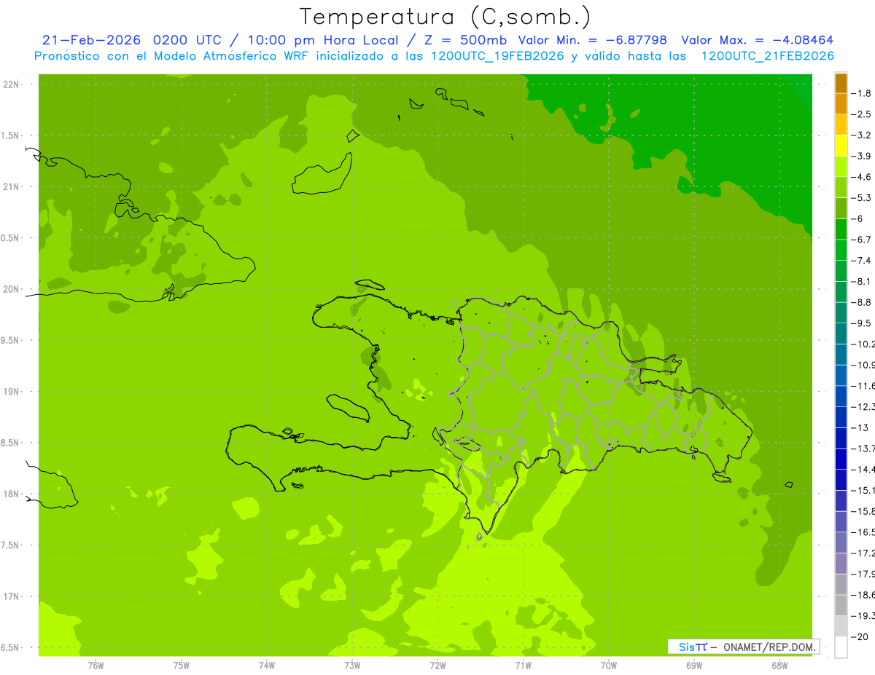Click the '19N' latitude label

pyautogui.click(x=11, y=392)
